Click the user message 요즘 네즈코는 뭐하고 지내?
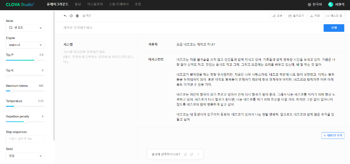Screen dimensions: 350x164 point(196,44)
